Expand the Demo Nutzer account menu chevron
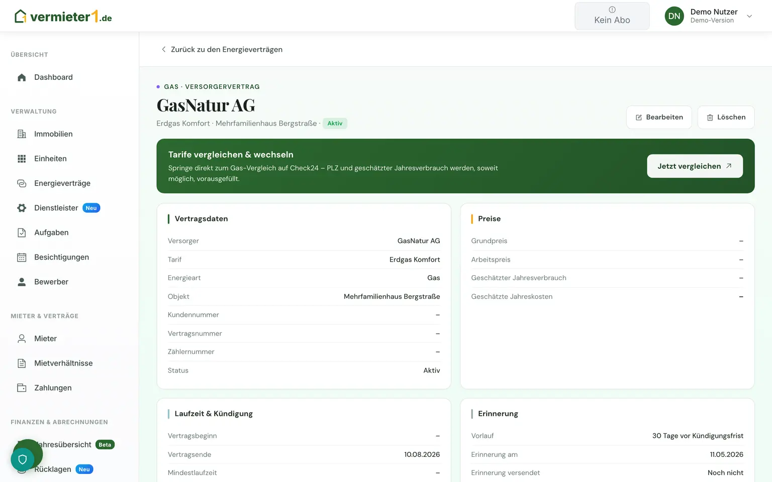Image resolution: width=772 pixels, height=482 pixels. click(749, 16)
